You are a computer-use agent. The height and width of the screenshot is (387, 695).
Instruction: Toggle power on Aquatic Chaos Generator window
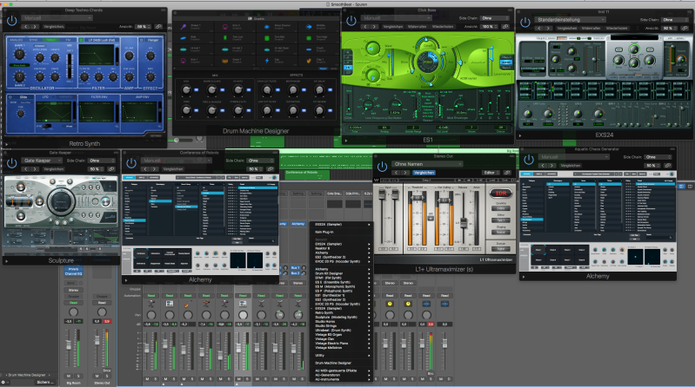coord(528,160)
